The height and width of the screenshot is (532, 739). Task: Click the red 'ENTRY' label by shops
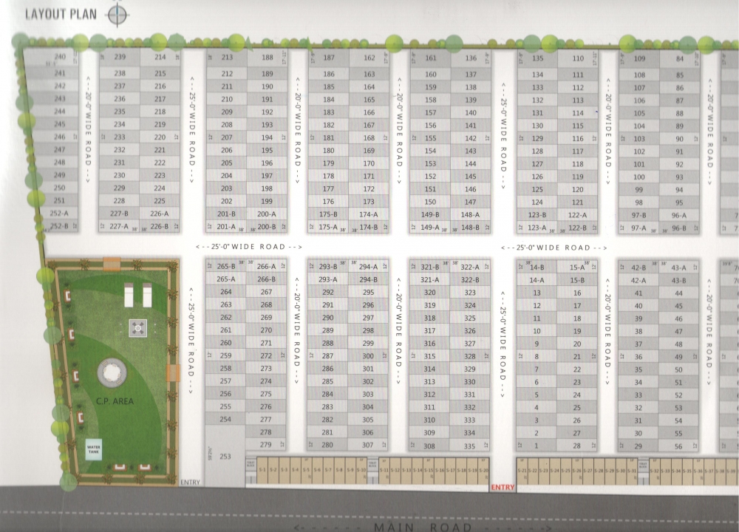pyautogui.click(x=503, y=487)
